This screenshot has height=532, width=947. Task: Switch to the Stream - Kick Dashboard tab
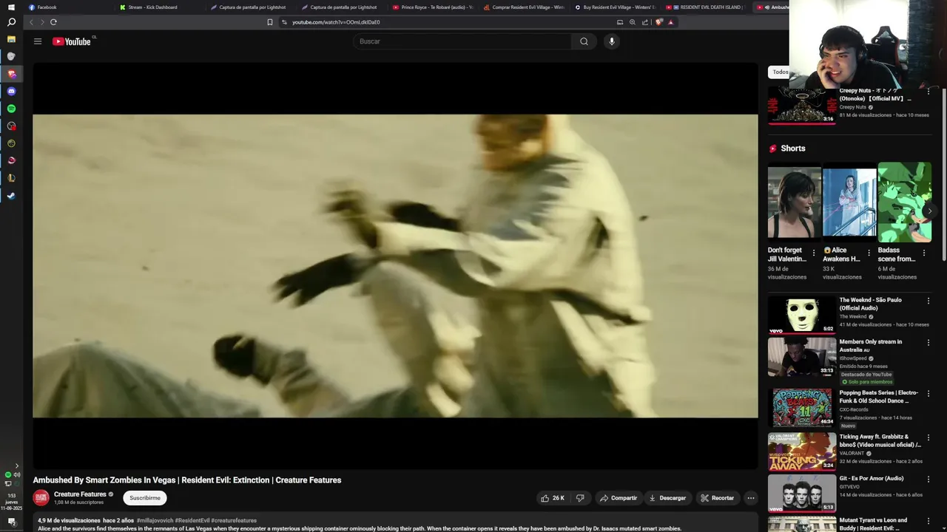tap(160, 7)
